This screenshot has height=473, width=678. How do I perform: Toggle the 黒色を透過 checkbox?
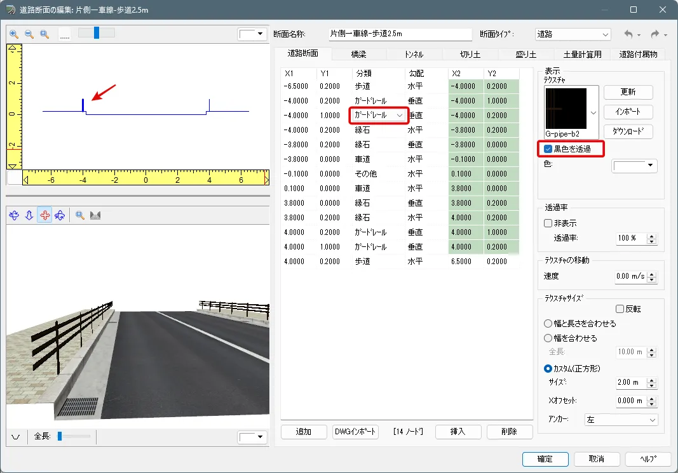pos(548,149)
